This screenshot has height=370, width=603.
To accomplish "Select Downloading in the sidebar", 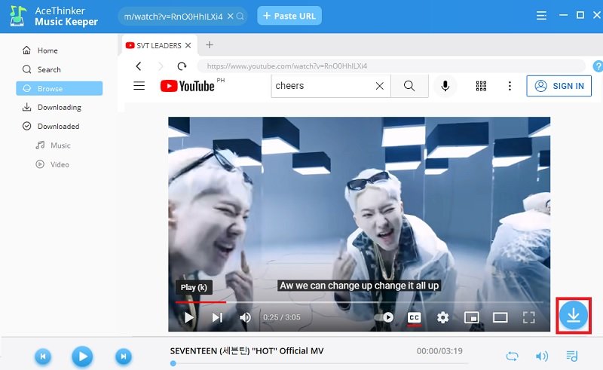I will pos(59,108).
